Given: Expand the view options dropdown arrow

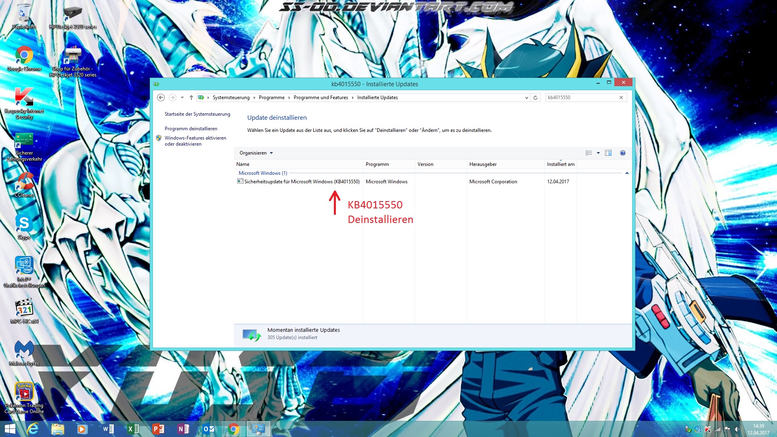Looking at the screenshot, I should pos(598,153).
